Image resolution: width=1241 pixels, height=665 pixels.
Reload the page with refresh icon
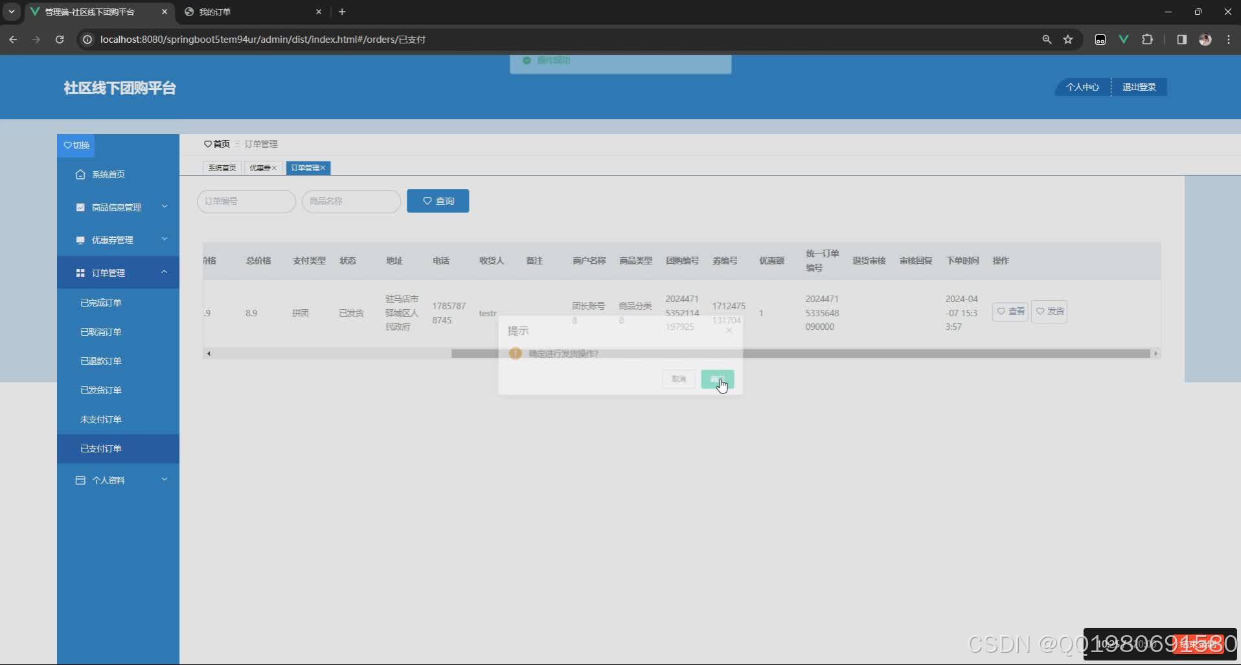(x=60, y=40)
